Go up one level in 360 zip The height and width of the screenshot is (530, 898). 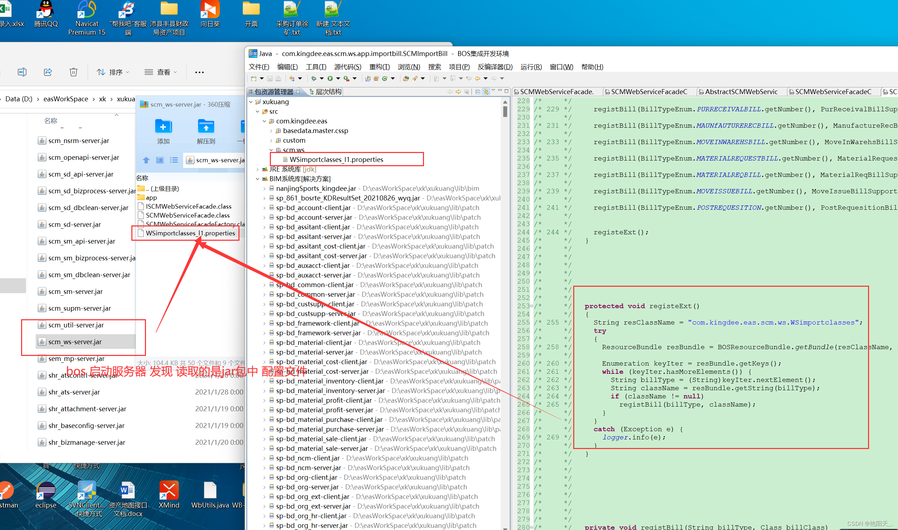tap(146, 160)
